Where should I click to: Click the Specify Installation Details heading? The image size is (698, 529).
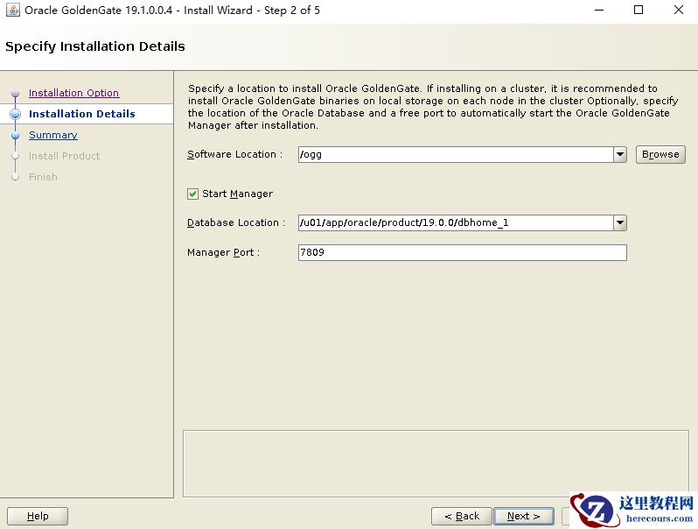pyautogui.click(x=94, y=46)
